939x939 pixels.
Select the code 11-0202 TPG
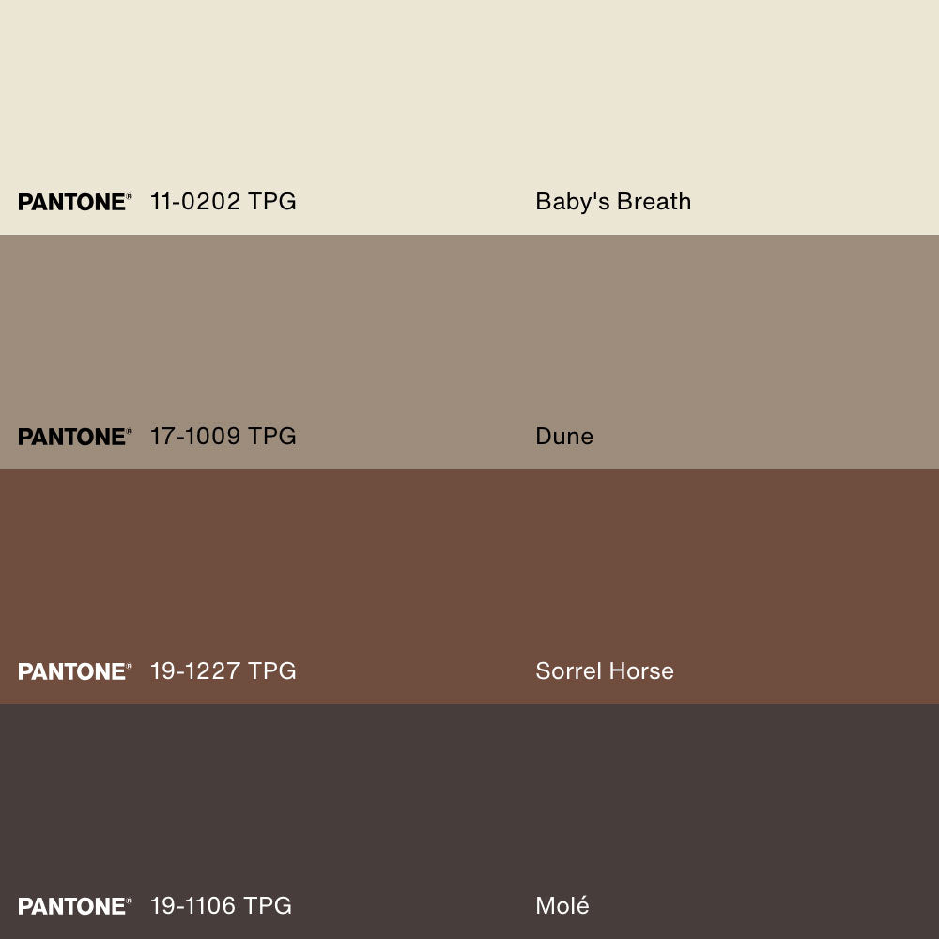coord(223,201)
